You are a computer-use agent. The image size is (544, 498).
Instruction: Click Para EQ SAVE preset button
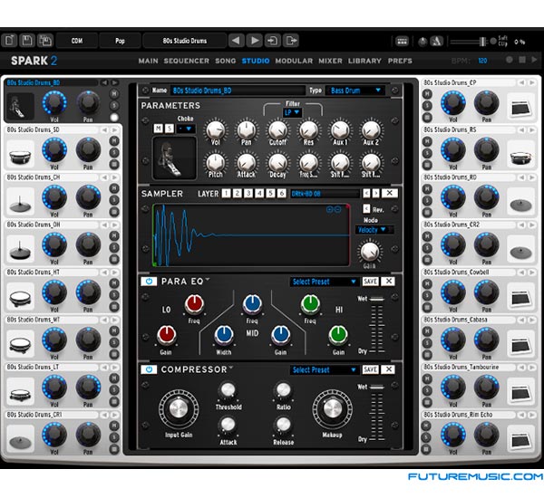pyautogui.click(x=370, y=281)
